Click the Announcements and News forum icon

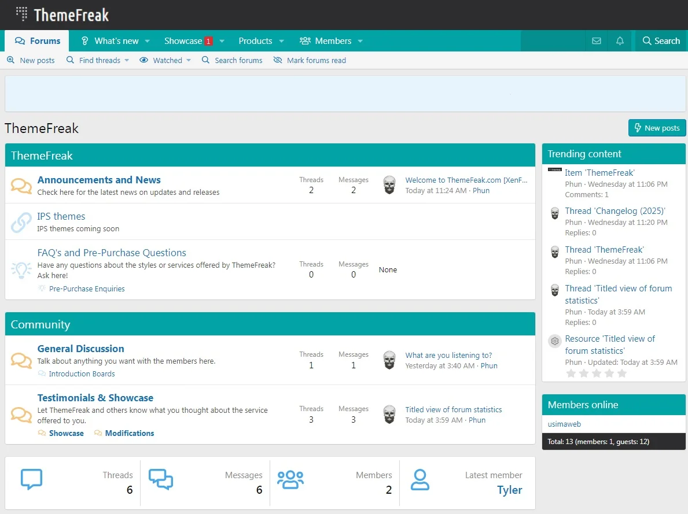pyautogui.click(x=21, y=186)
